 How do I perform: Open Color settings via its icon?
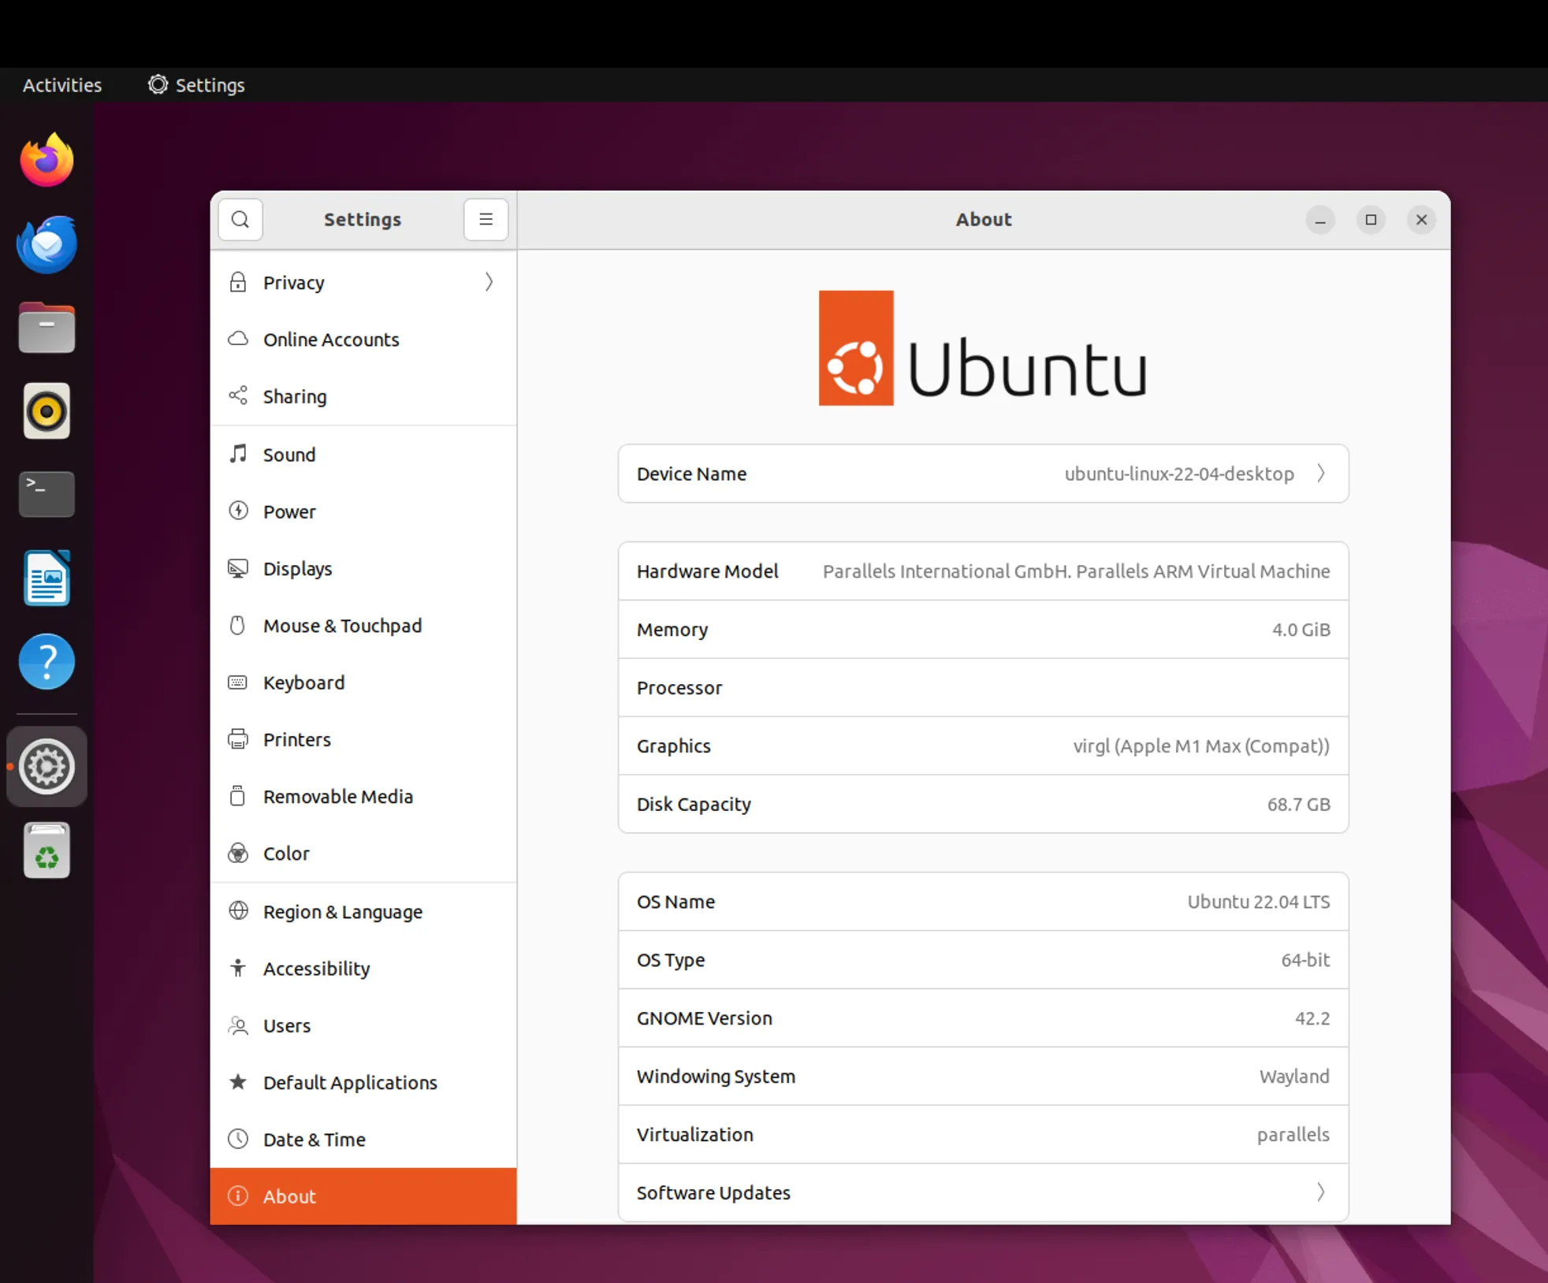tap(238, 853)
